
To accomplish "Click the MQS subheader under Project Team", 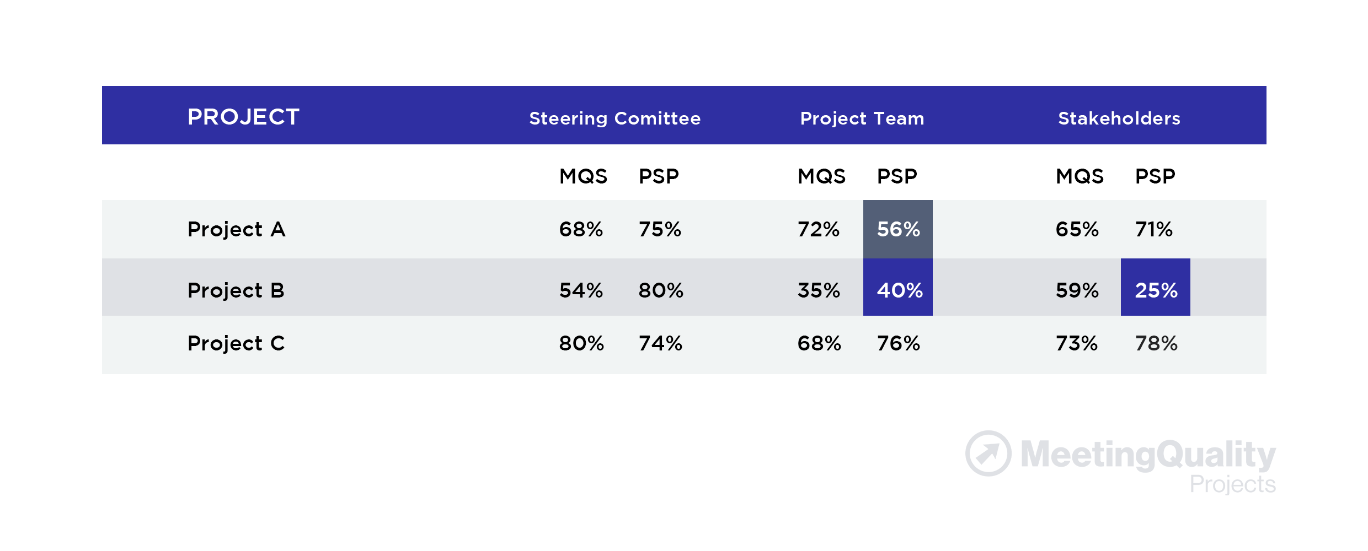I will click(821, 176).
